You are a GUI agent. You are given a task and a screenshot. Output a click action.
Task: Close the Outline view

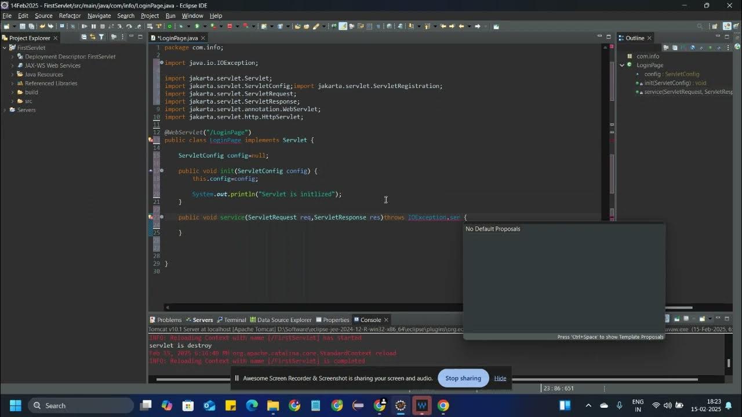point(649,38)
